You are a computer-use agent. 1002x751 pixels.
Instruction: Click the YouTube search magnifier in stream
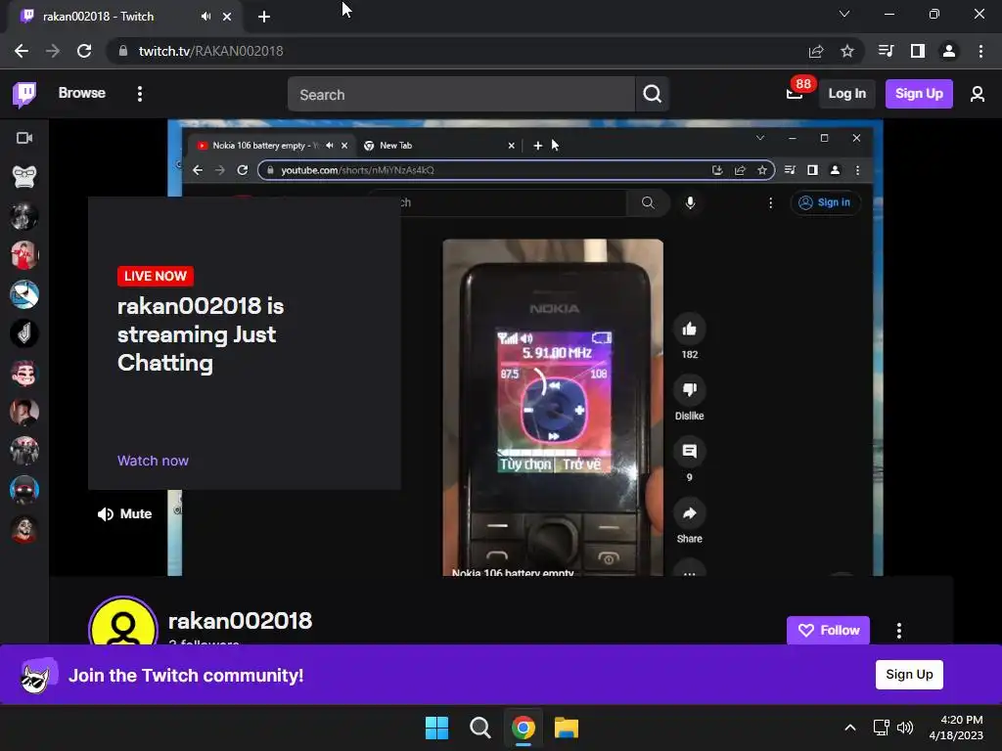(x=648, y=202)
